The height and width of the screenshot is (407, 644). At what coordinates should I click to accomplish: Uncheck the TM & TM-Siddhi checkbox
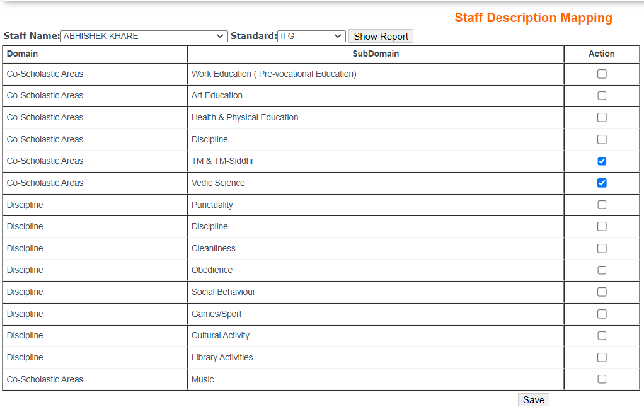tap(602, 161)
